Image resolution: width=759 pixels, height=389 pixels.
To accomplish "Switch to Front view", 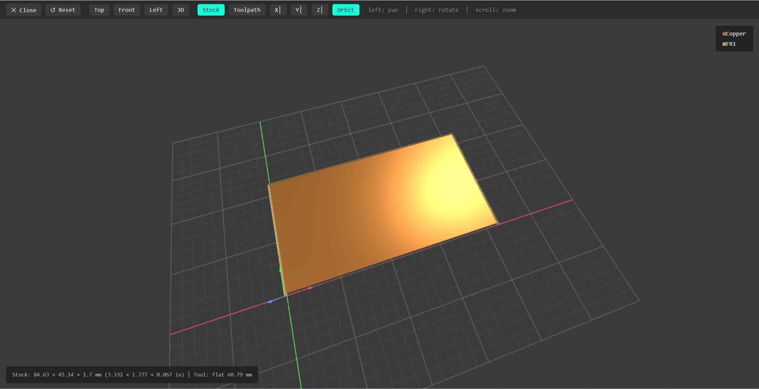I will pyautogui.click(x=126, y=10).
